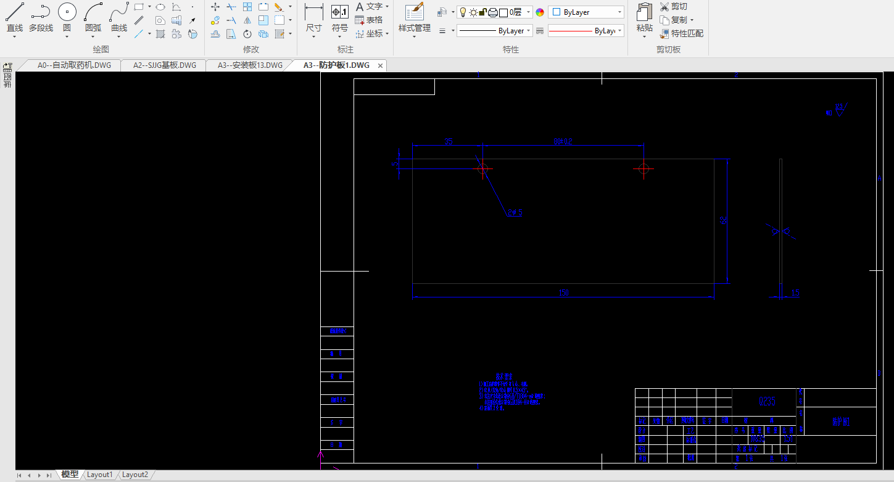
Task: Click Match Properties (特性匹配)
Action: [x=682, y=33]
